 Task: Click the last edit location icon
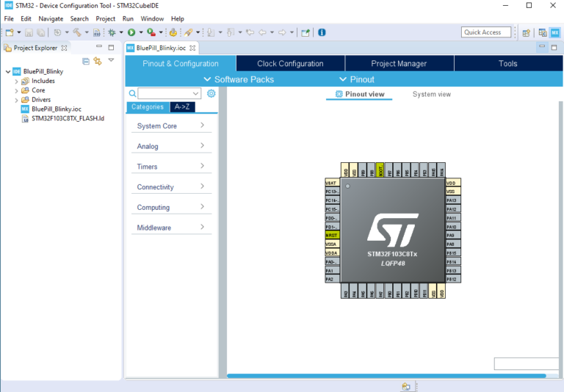(x=250, y=33)
